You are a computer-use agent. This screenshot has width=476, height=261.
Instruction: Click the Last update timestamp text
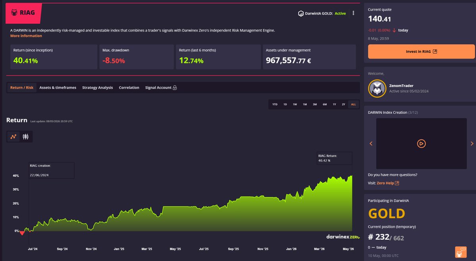(51, 122)
